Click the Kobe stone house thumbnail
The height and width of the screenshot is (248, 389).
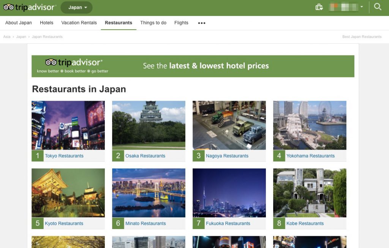coord(310,193)
